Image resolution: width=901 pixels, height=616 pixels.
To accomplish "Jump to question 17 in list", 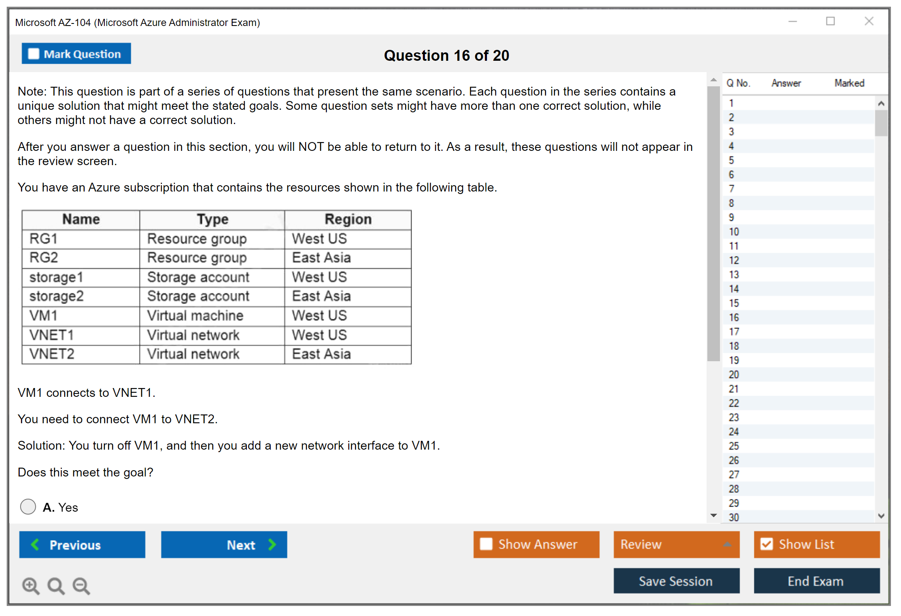I will (x=734, y=332).
